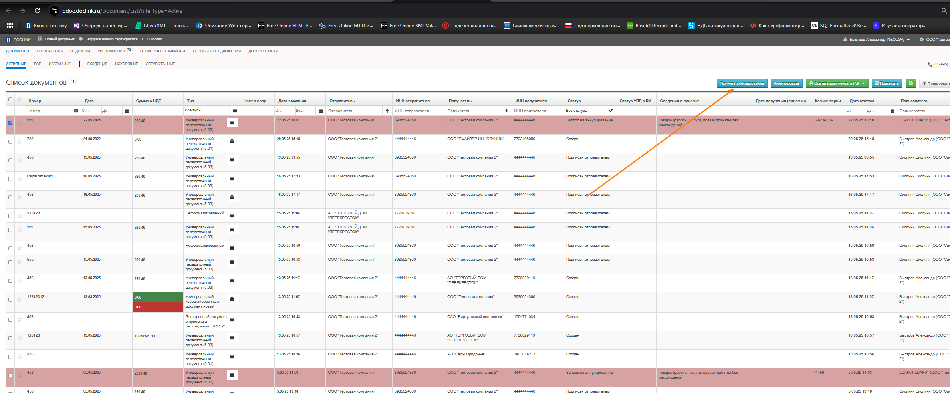The width and height of the screenshot is (950, 393).
Task: Open folder icon of document 789
Action: click(x=232, y=141)
